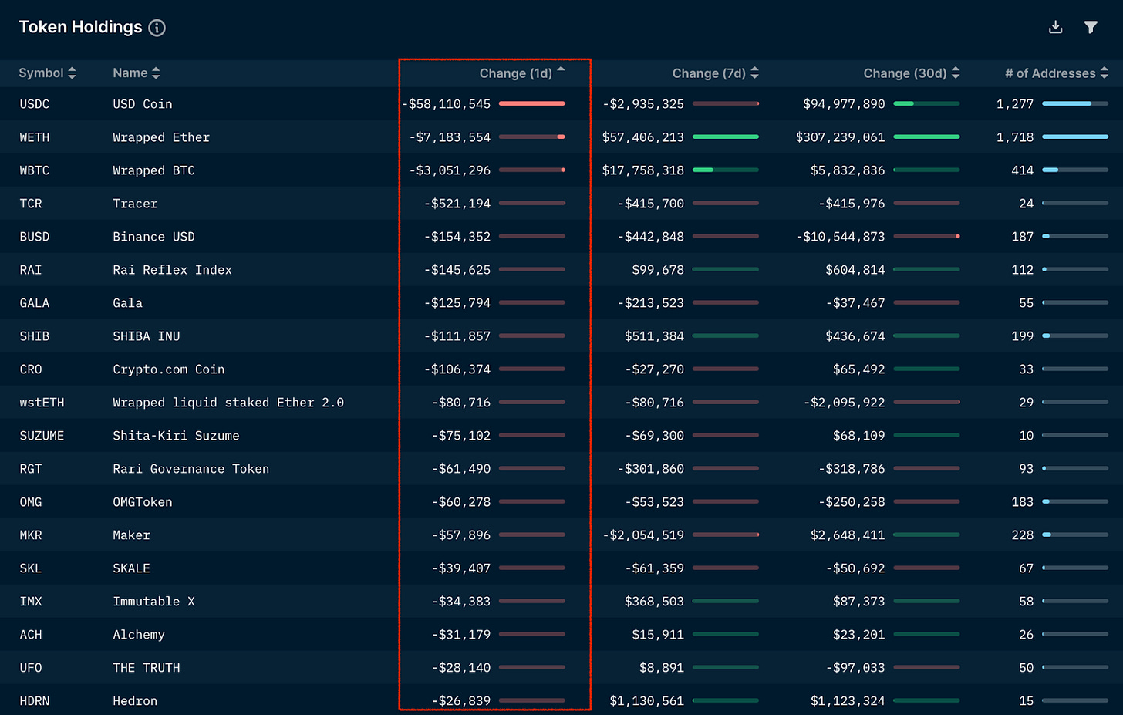Click the Maker token name
The image size is (1123, 715).
(x=131, y=535)
